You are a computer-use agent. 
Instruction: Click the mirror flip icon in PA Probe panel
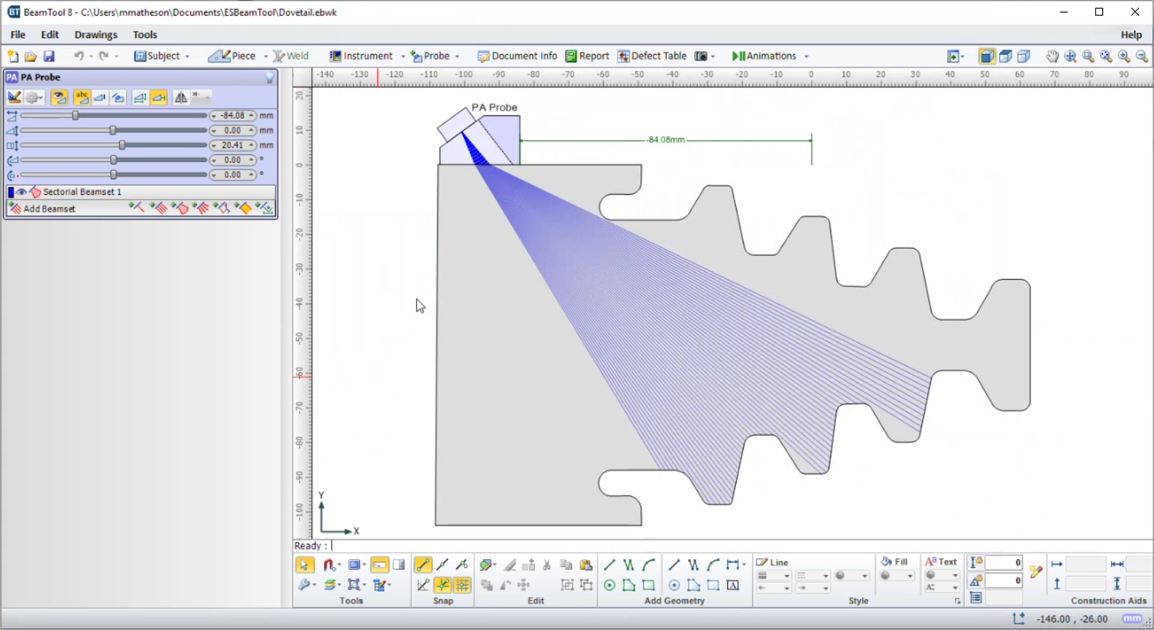[x=181, y=98]
